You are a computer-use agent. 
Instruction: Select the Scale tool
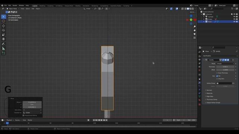coord(3,35)
